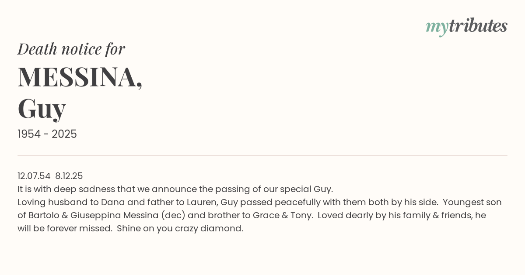The width and height of the screenshot is (525, 275).
Task: Click the death date 8.12.25
Action: pos(69,176)
